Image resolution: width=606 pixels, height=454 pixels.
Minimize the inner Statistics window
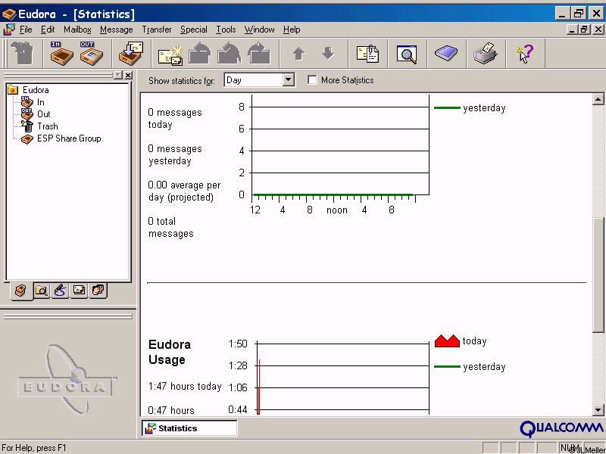pyautogui.click(x=573, y=30)
